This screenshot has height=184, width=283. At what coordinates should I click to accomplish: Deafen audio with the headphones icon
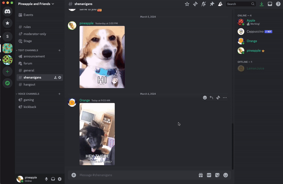(53, 179)
